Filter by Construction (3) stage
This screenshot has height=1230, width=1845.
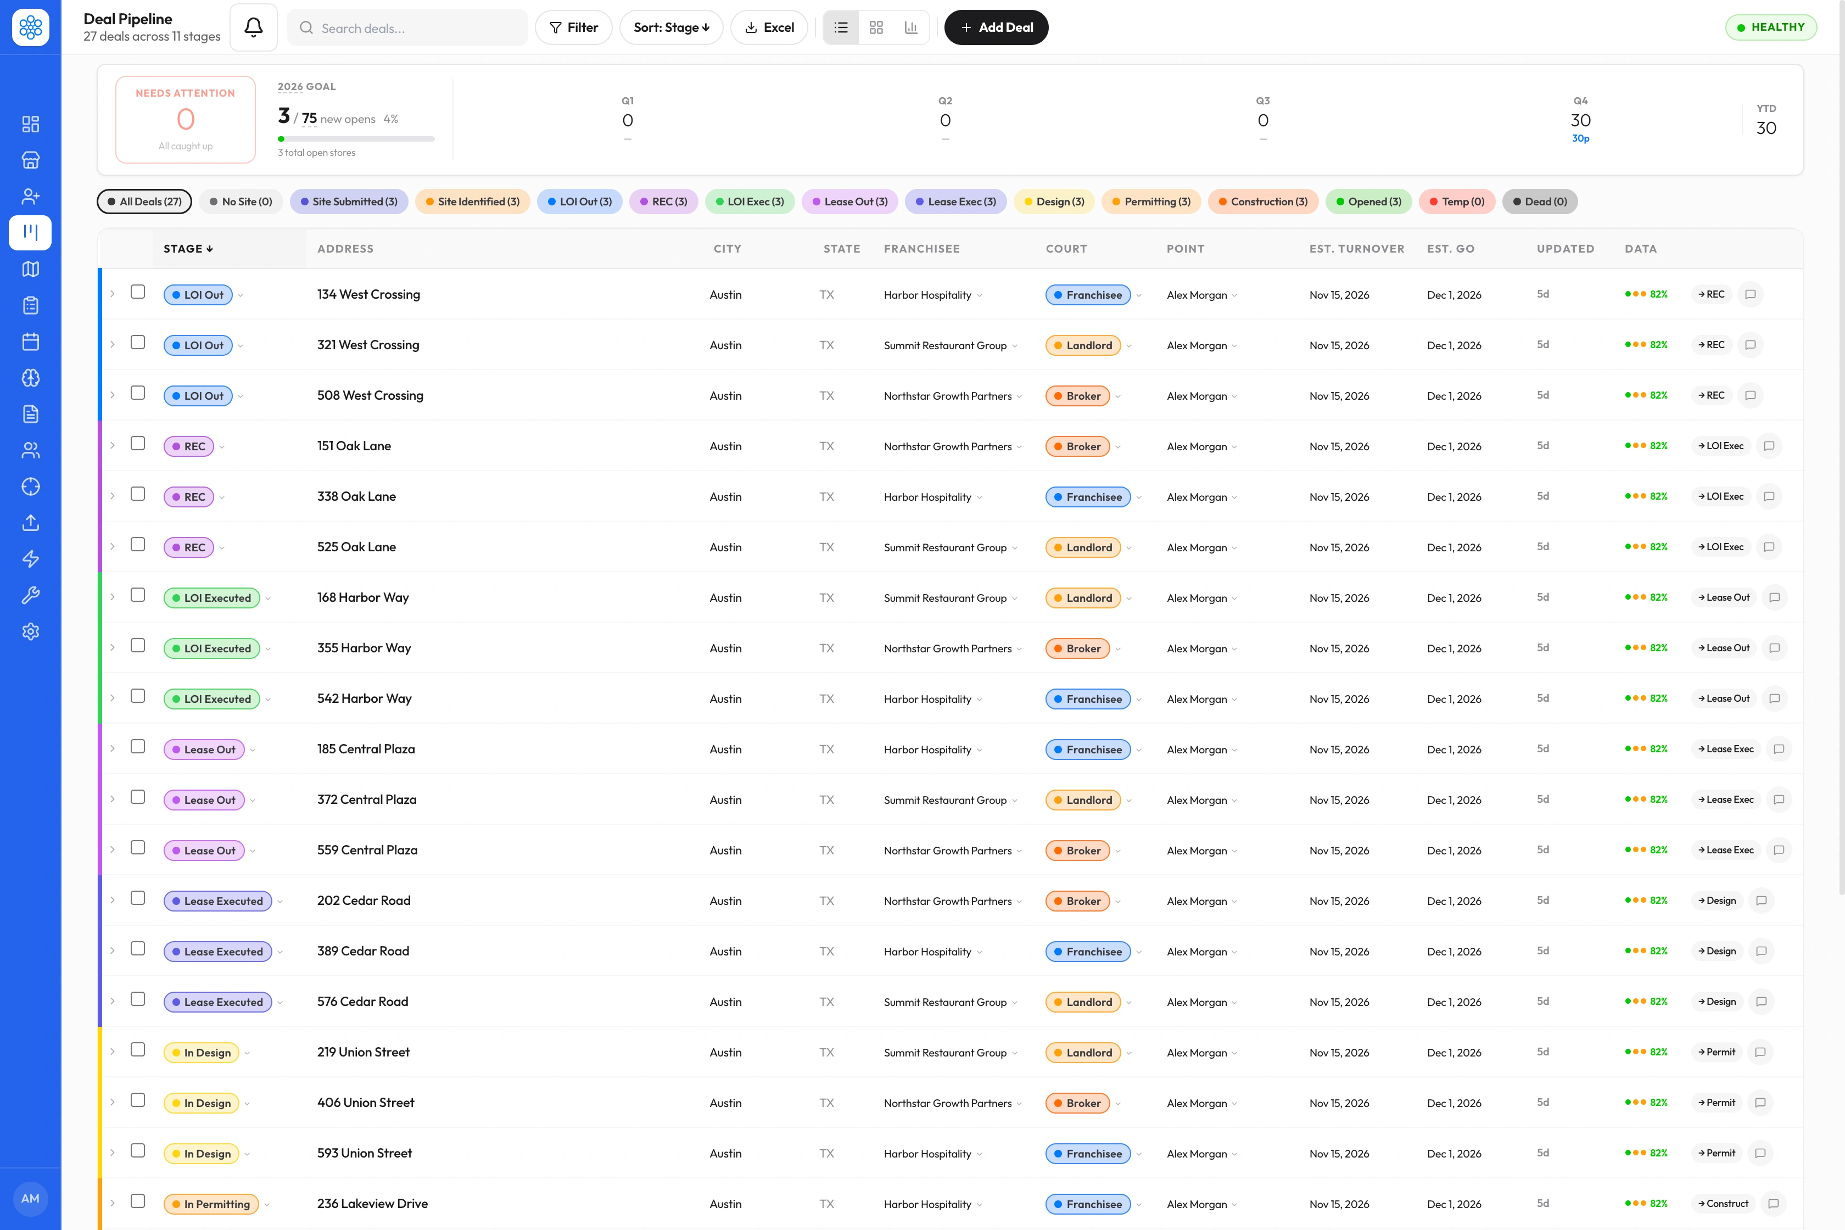point(1263,202)
